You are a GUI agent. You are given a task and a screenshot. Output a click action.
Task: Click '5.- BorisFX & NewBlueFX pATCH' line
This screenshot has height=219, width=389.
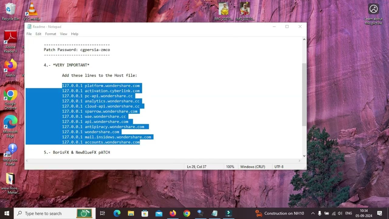77,152
